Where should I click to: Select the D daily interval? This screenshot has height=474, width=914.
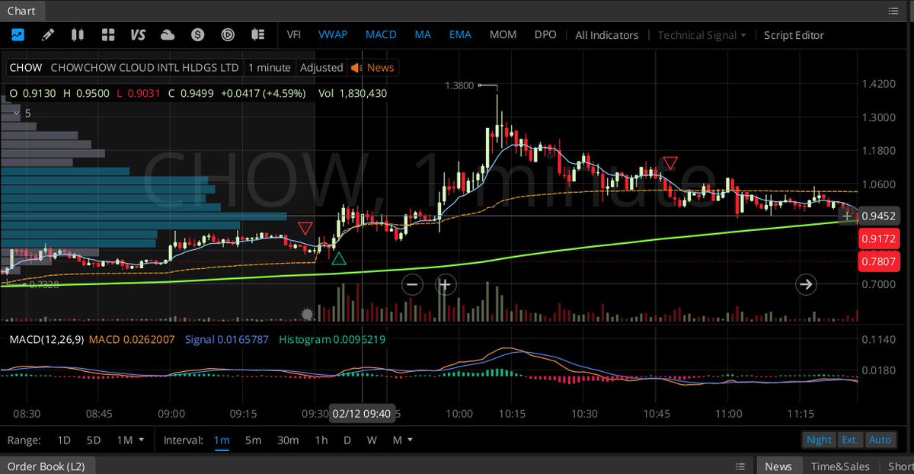pos(347,440)
